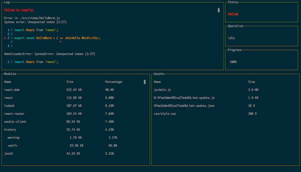Click the 8.19% percentage value
The height and width of the screenshot is (172, 301).
109,106
